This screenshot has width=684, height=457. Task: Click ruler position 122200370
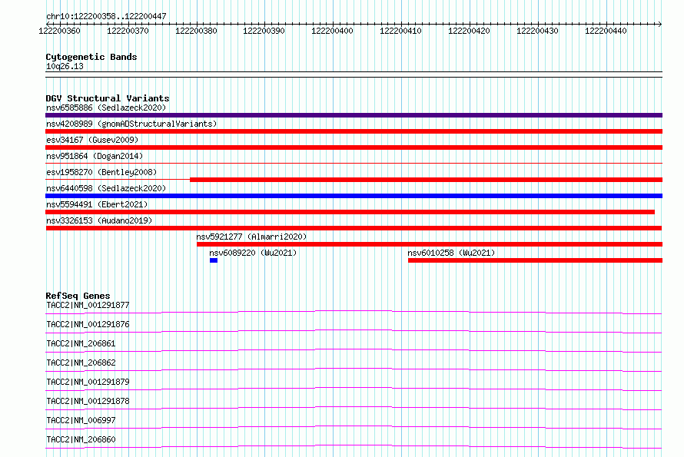pos(128,31)
